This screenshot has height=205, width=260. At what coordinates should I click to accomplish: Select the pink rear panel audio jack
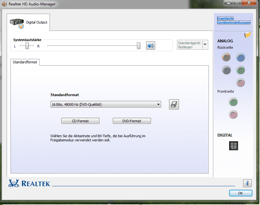click(240, 82)
